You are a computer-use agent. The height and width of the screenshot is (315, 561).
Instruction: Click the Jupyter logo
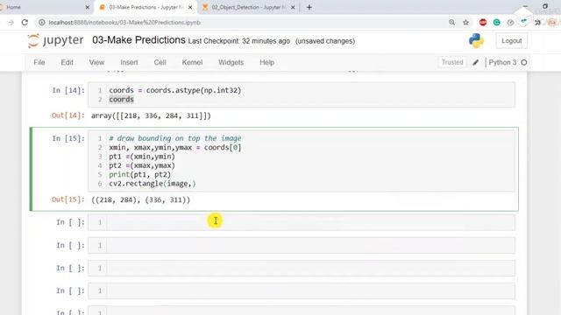(55, 40)
